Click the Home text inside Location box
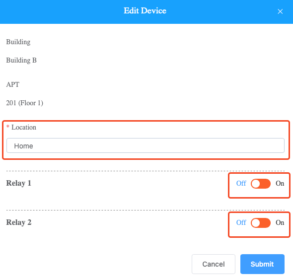Image resolution: width=293 pixels, height=280 pixels. [23, 146]
